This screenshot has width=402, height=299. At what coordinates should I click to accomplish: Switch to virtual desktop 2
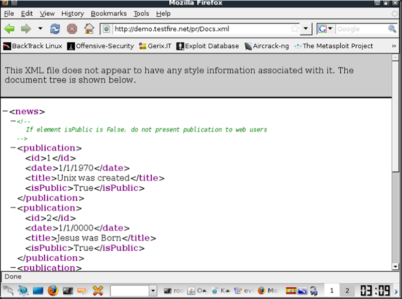[347, 290]
